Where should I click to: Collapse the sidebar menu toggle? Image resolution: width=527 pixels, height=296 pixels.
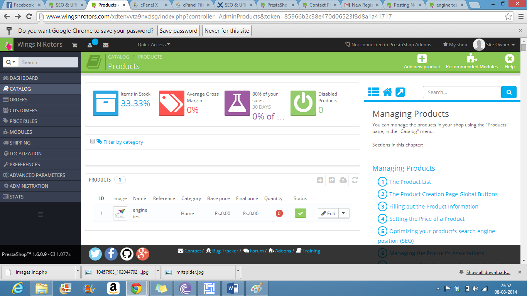point(41,214)
